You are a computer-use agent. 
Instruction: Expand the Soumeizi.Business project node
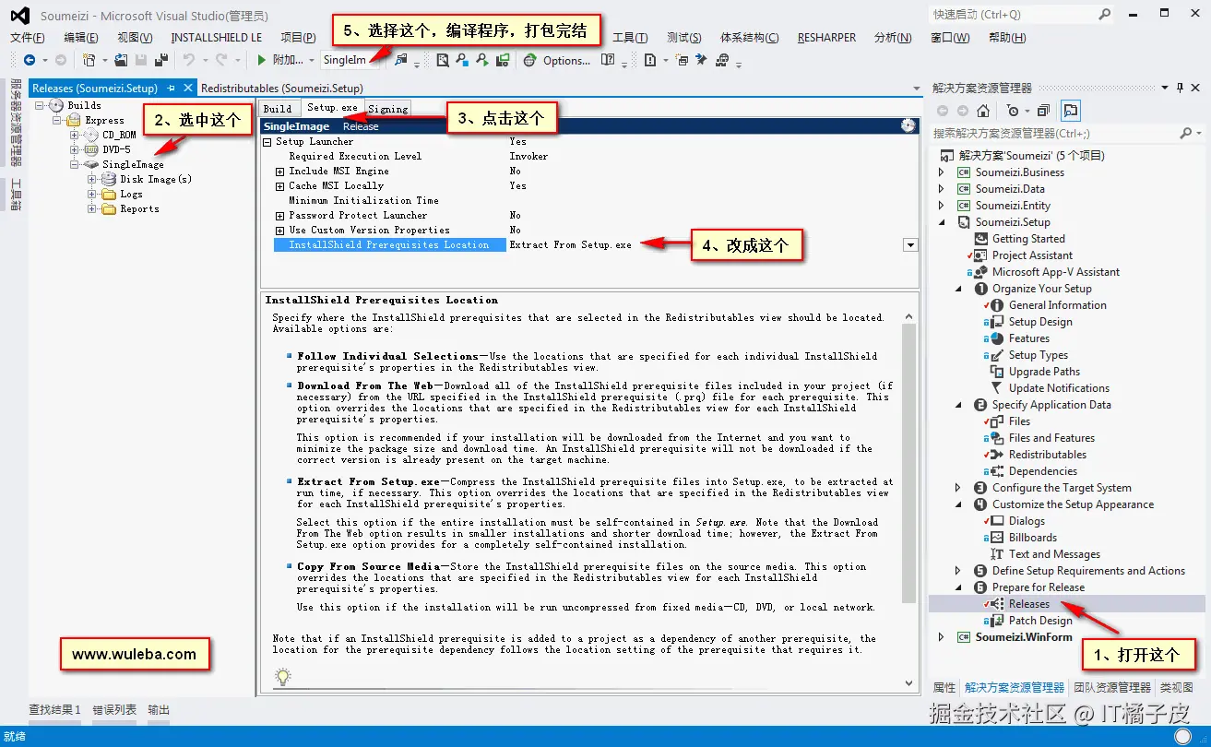[x=940, y=172]
